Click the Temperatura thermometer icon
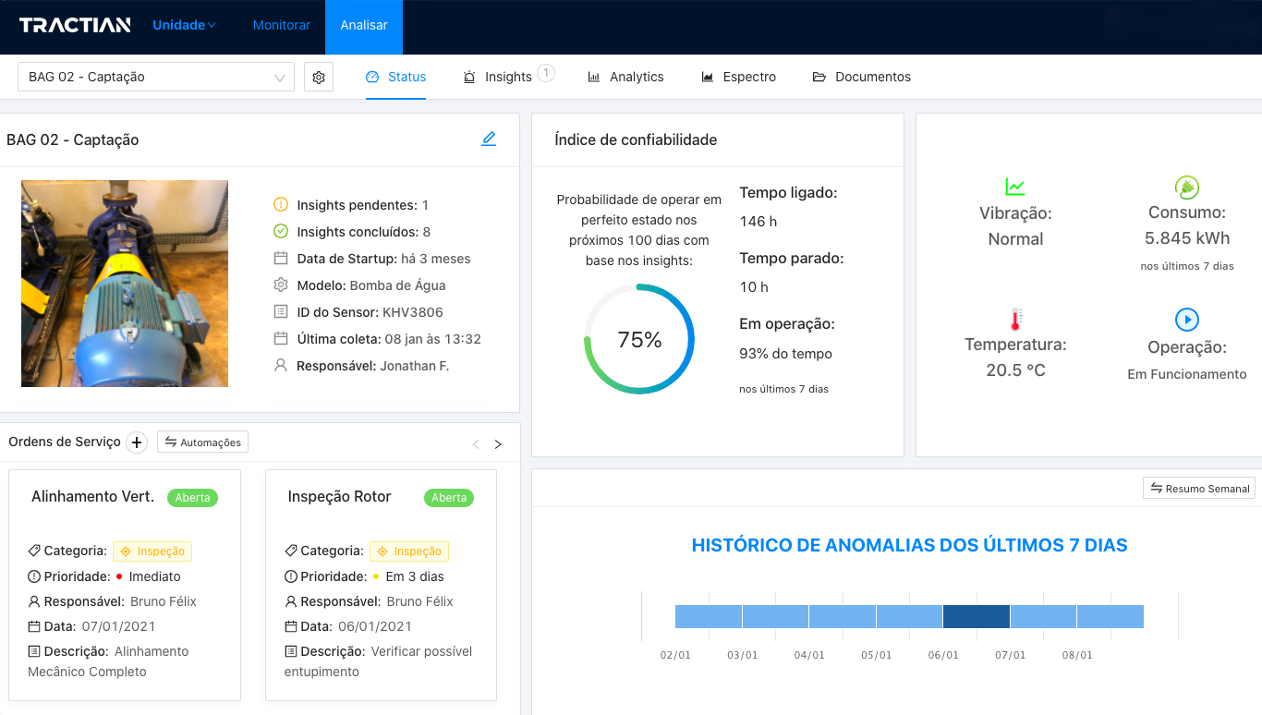The image size is (1262, 715). (1015, 320)
